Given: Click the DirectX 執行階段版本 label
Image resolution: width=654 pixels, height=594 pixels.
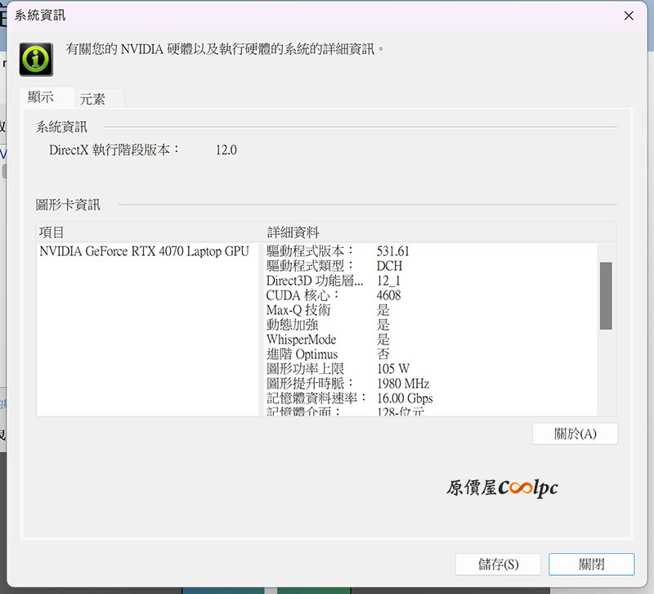Looking at the screenshot, I should coord(114,150).
